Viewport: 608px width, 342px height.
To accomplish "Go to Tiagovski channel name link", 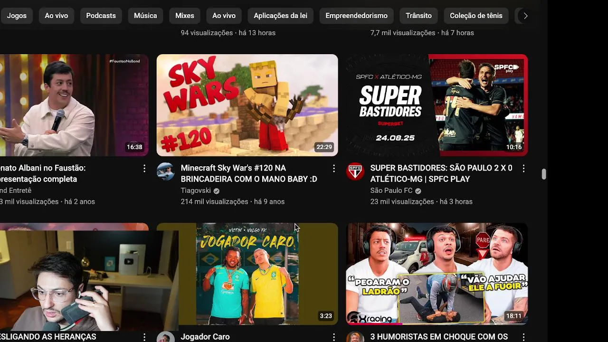I will click(x=196, y=190).
